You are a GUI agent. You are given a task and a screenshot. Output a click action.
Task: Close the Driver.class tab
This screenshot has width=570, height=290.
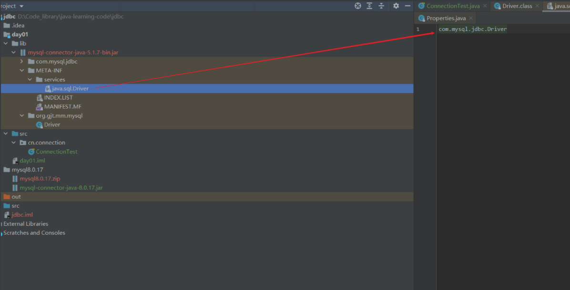point(537,6)
